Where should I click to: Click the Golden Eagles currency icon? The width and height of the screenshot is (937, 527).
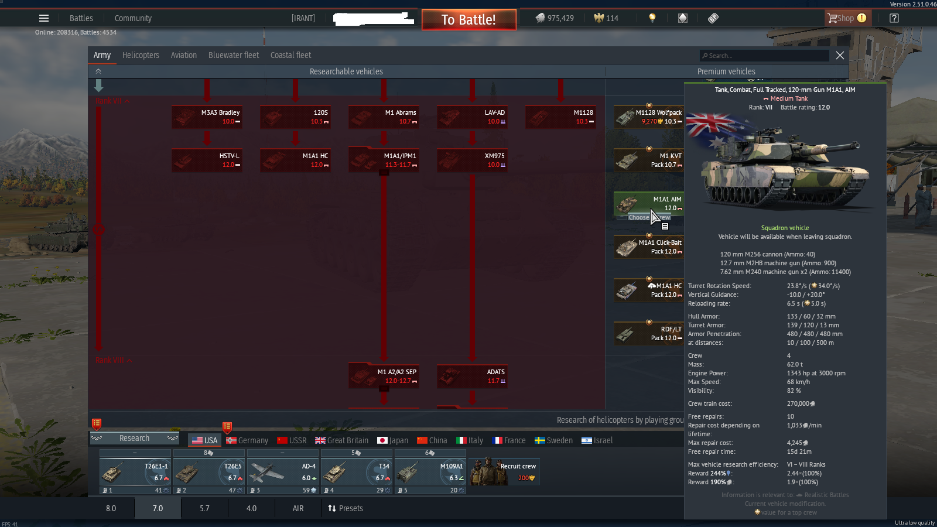(x=599, y=18)
